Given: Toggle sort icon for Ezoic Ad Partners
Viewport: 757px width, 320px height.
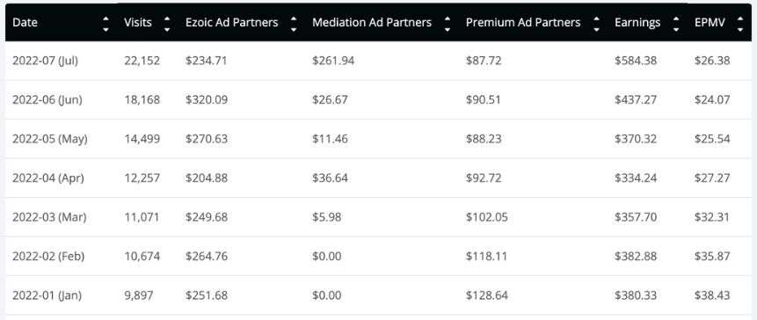Looking at the screenshot, I should pos(294,23).
